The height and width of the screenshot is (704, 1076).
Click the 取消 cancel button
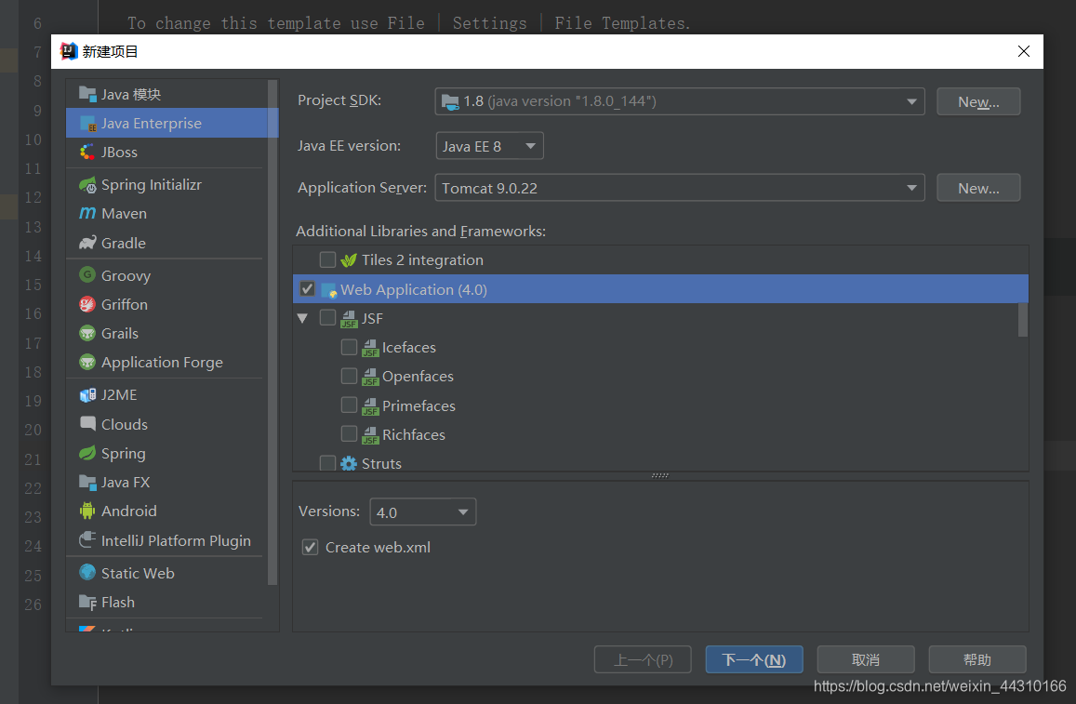click(x=865, y=659)
